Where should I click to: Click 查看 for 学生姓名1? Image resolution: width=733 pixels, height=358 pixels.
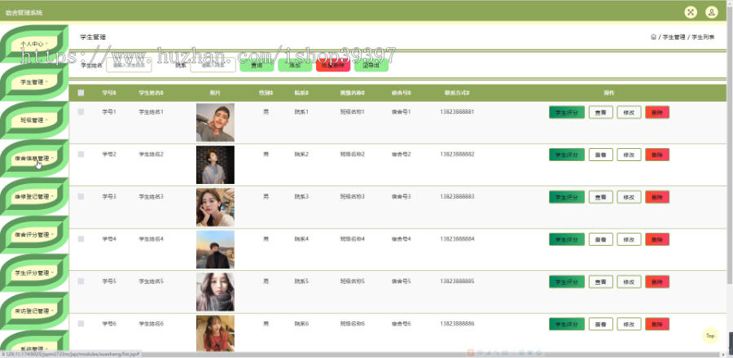click(x=601, y=112)
